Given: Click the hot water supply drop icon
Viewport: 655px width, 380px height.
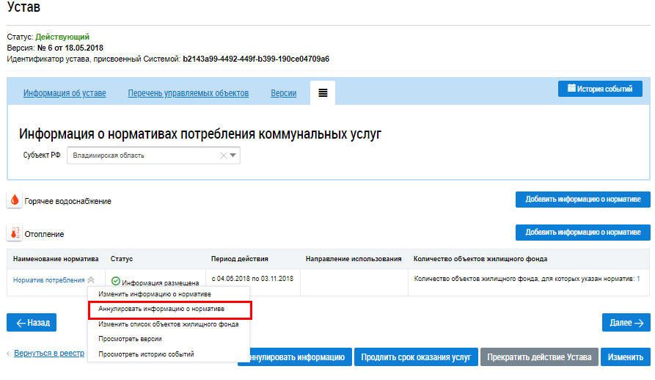Looking at the screenshot, I should click(15, 200).
